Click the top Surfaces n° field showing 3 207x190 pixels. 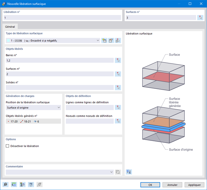(161, 17)
